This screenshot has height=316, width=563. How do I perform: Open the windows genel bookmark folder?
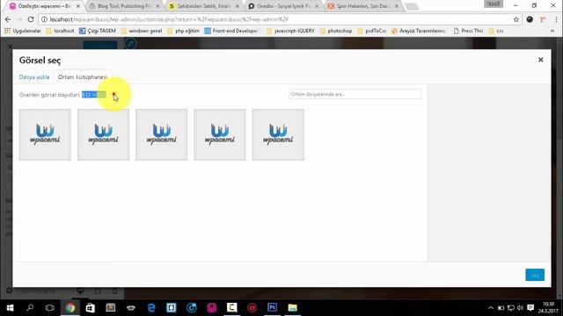coord(142,31)
